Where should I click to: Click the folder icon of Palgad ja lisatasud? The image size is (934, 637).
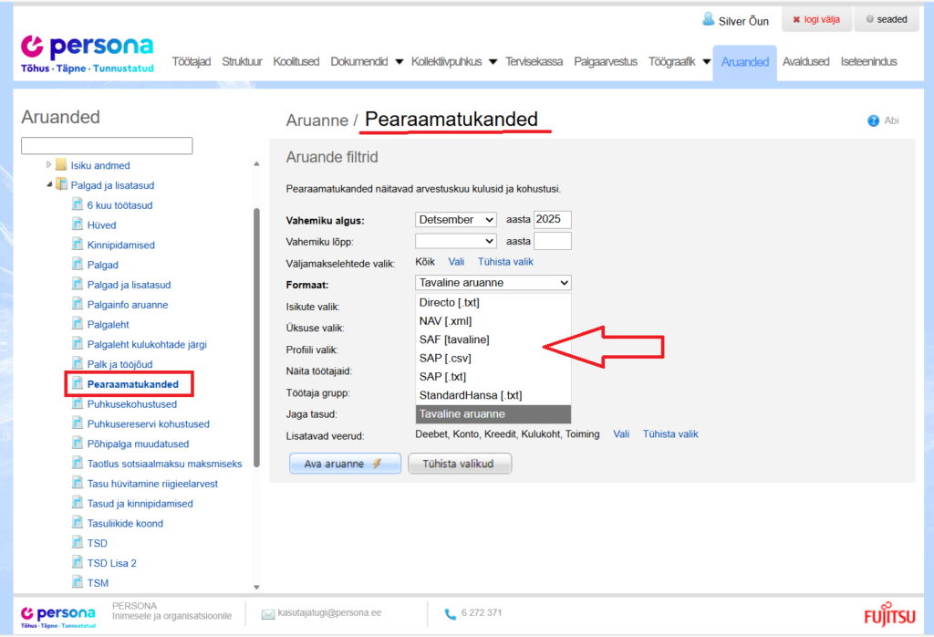[59, 183]
